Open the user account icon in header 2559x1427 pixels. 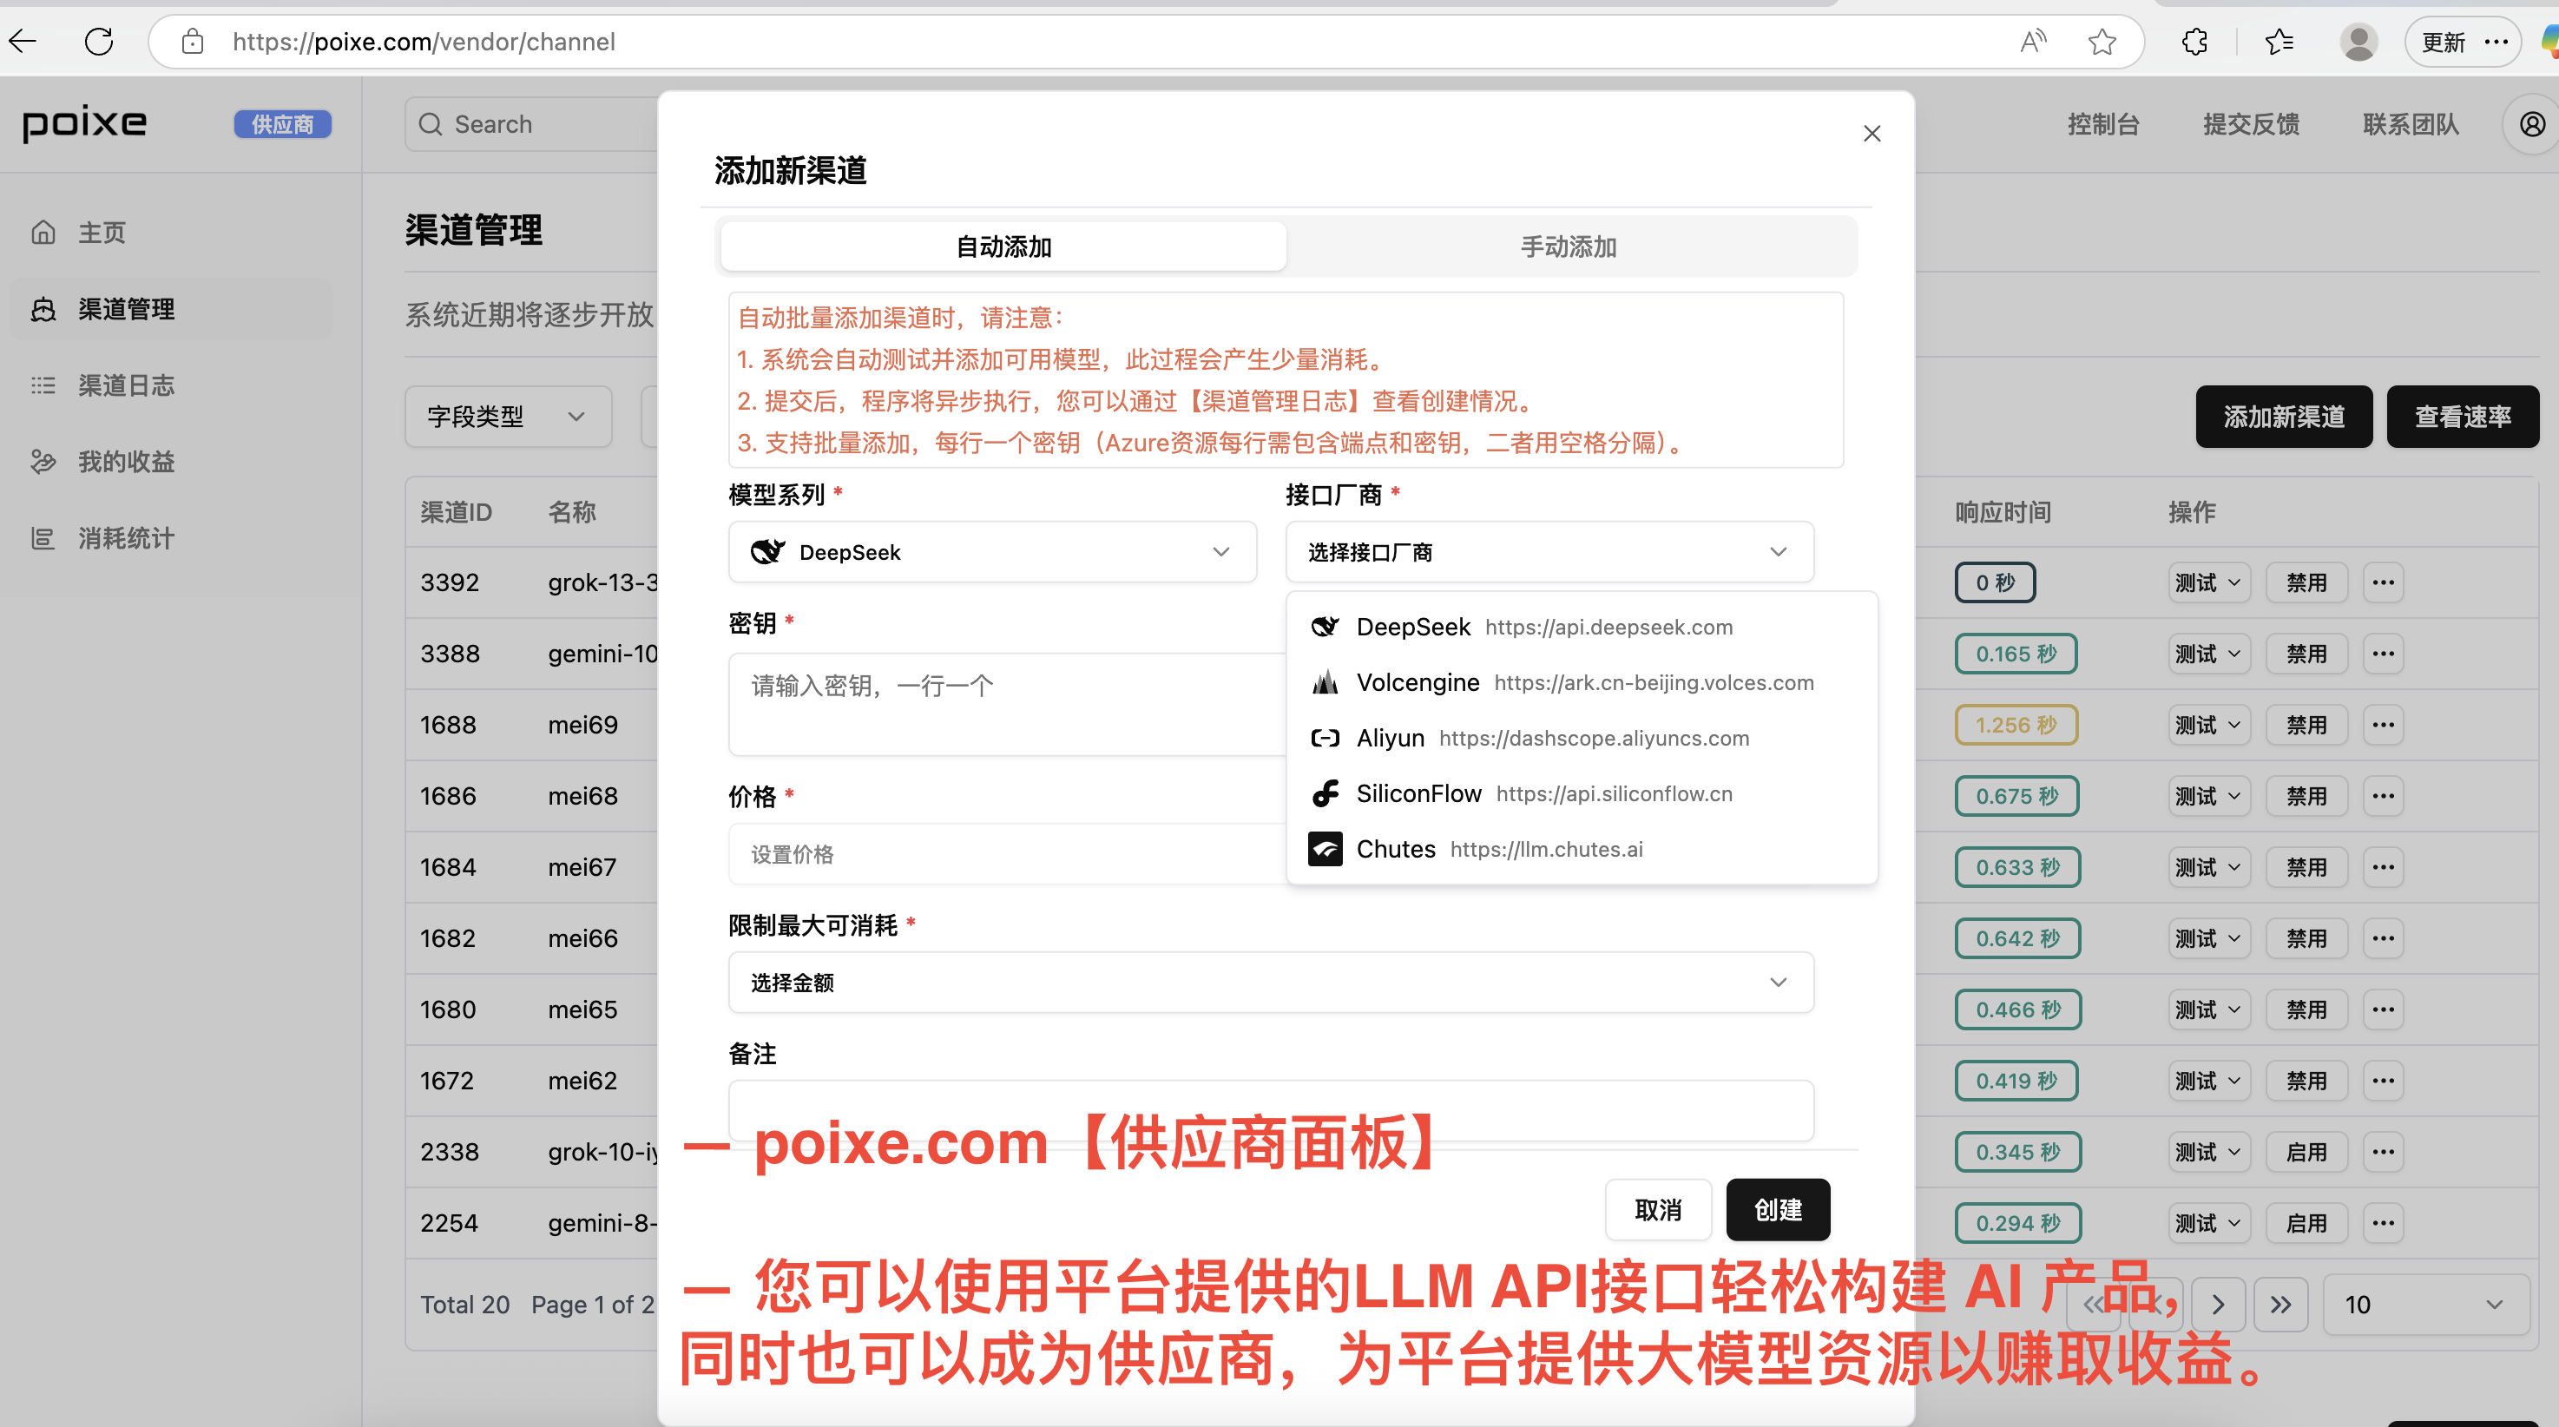pyautogui.click(x=2532, y=124)
